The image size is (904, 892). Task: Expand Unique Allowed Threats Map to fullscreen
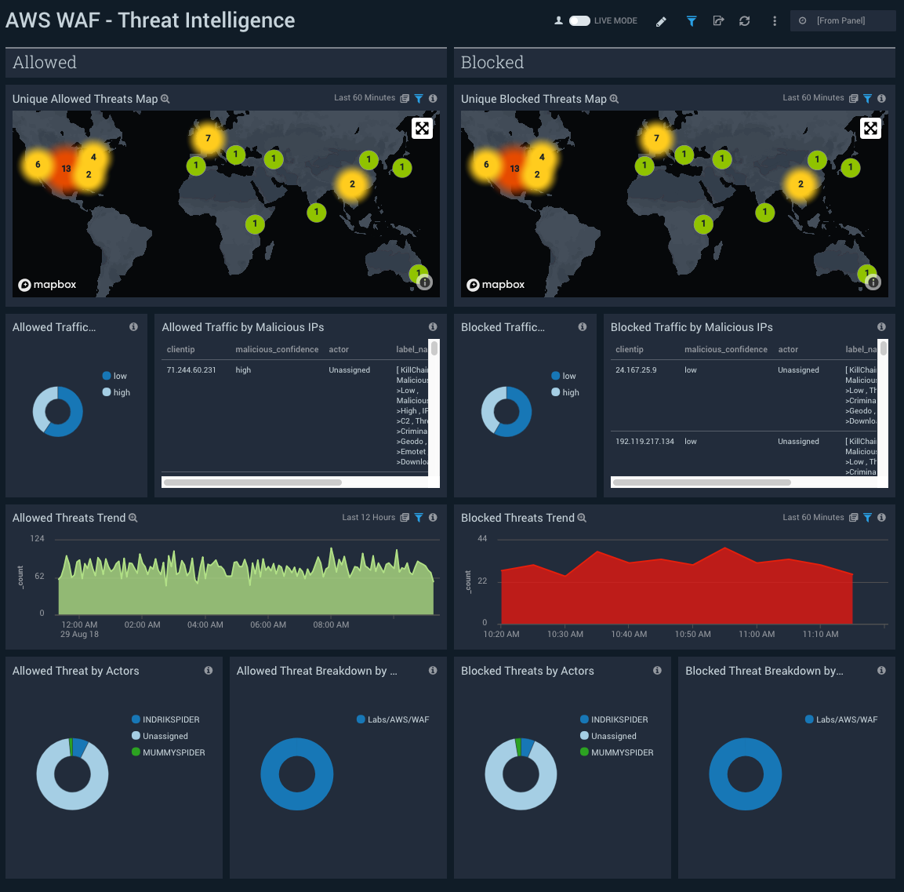422,129
